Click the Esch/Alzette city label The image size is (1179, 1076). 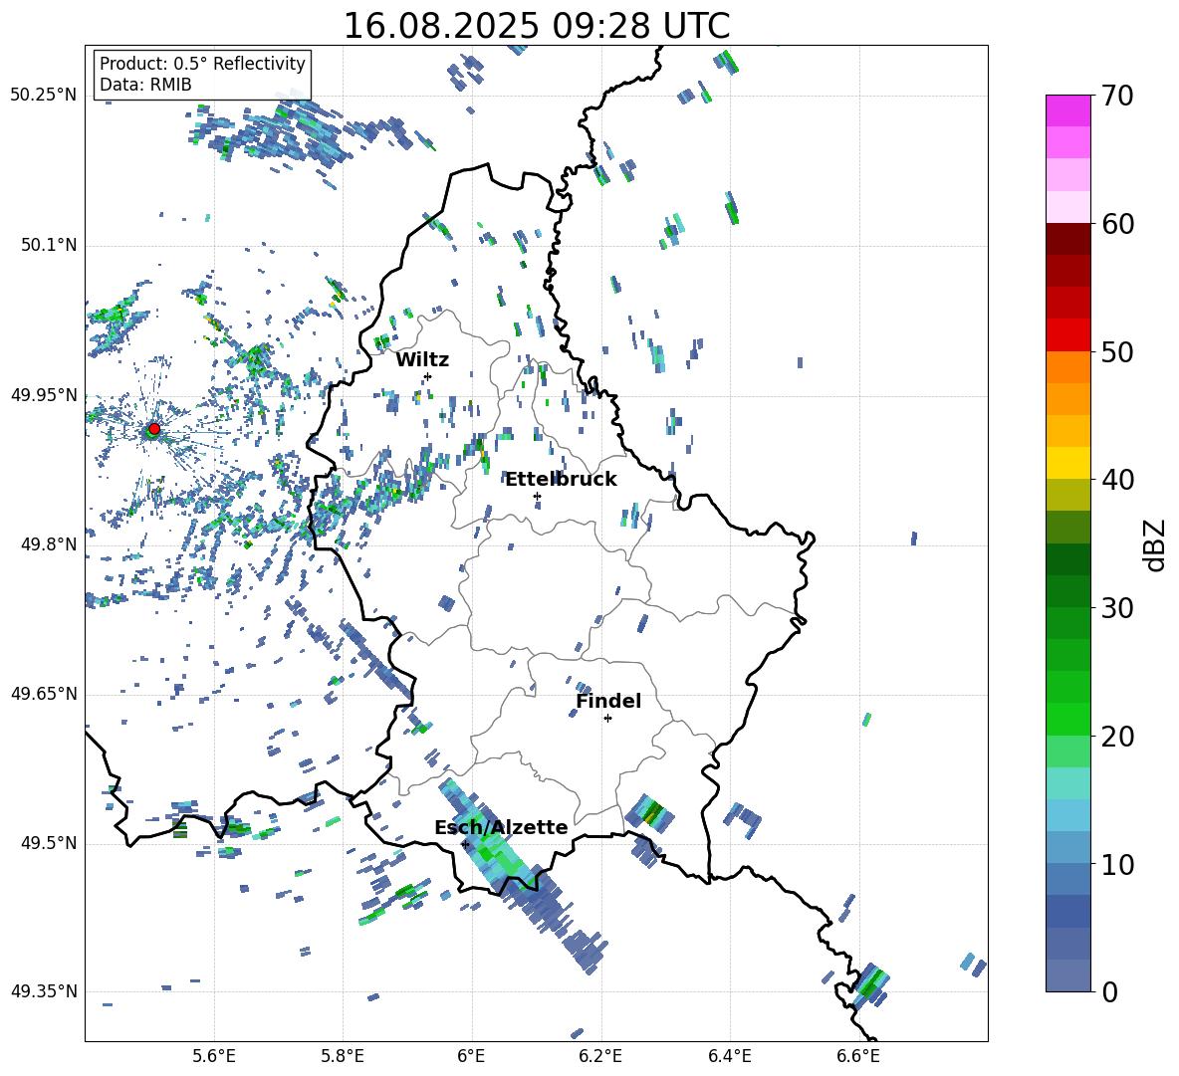click(501, 827)
